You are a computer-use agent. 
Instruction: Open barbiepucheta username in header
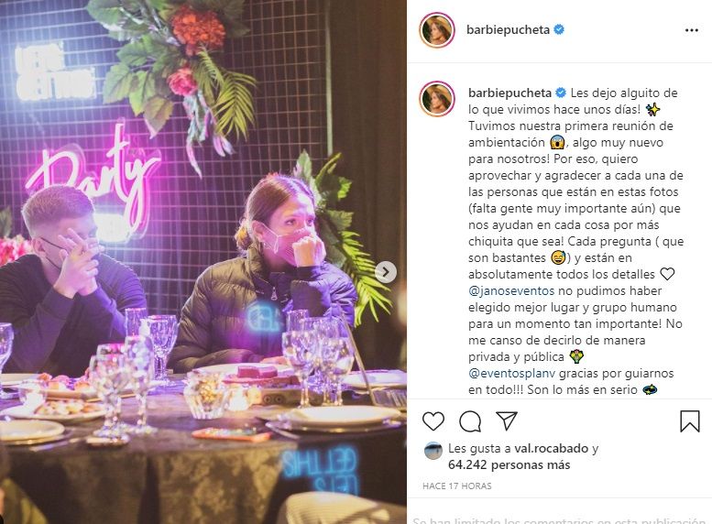click(509, 30)
